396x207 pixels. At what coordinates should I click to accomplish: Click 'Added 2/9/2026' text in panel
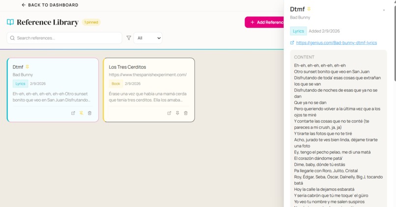(x=324, y=31)
